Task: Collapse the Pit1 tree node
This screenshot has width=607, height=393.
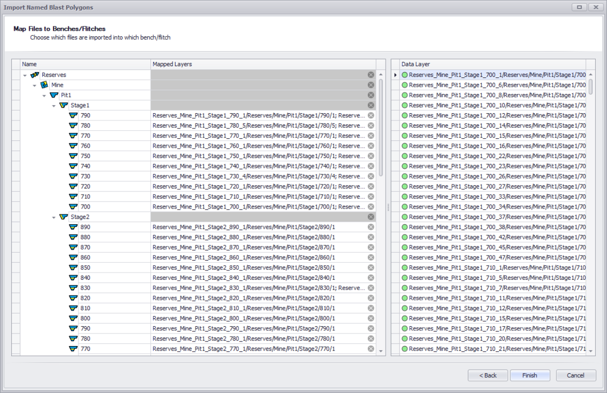Action: click(x=44, y=95)
